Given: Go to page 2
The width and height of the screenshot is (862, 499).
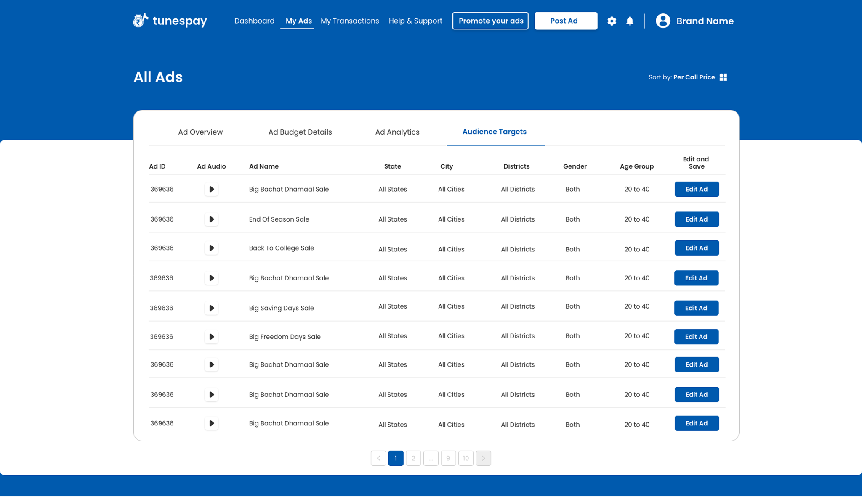Looking at the screenshot, I should pyautogui.click(x=413, y=458).
